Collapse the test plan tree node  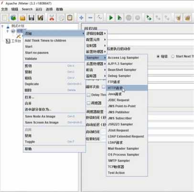point(2,26)
